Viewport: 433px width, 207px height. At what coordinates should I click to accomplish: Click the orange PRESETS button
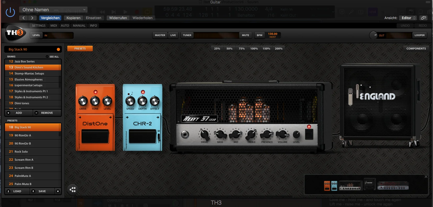pos(80,49)
